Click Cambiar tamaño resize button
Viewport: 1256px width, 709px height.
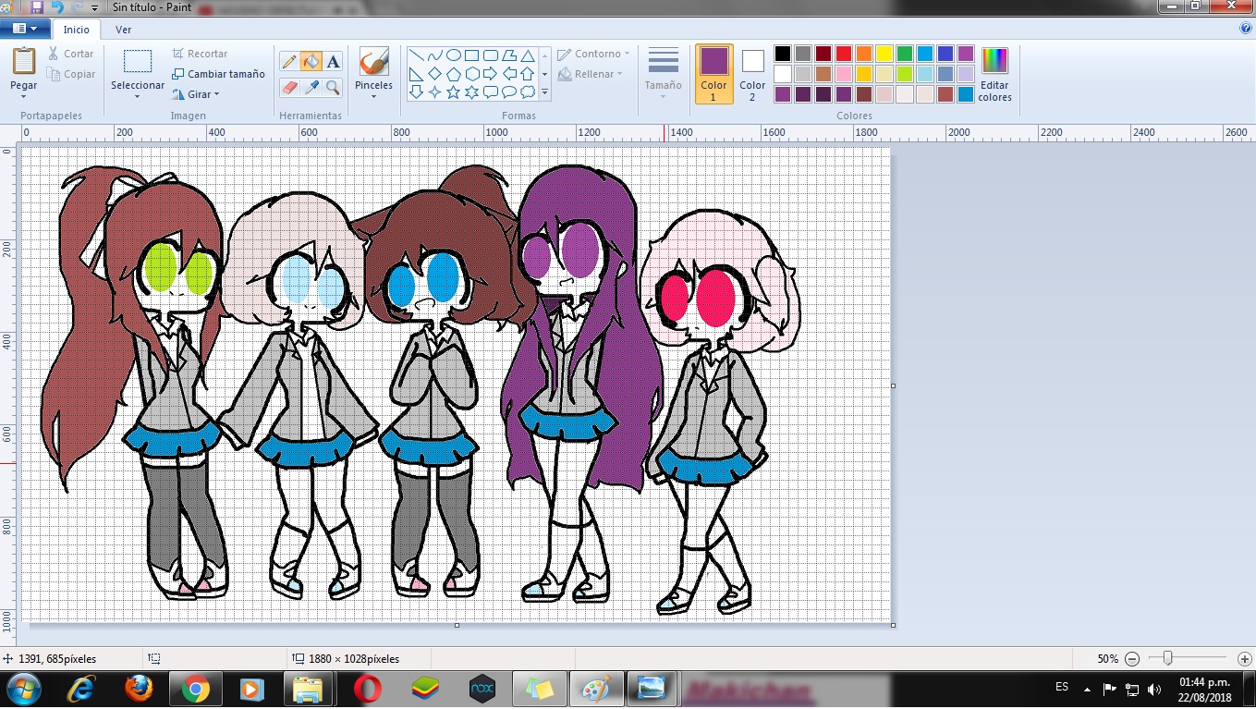pos(219,74)
